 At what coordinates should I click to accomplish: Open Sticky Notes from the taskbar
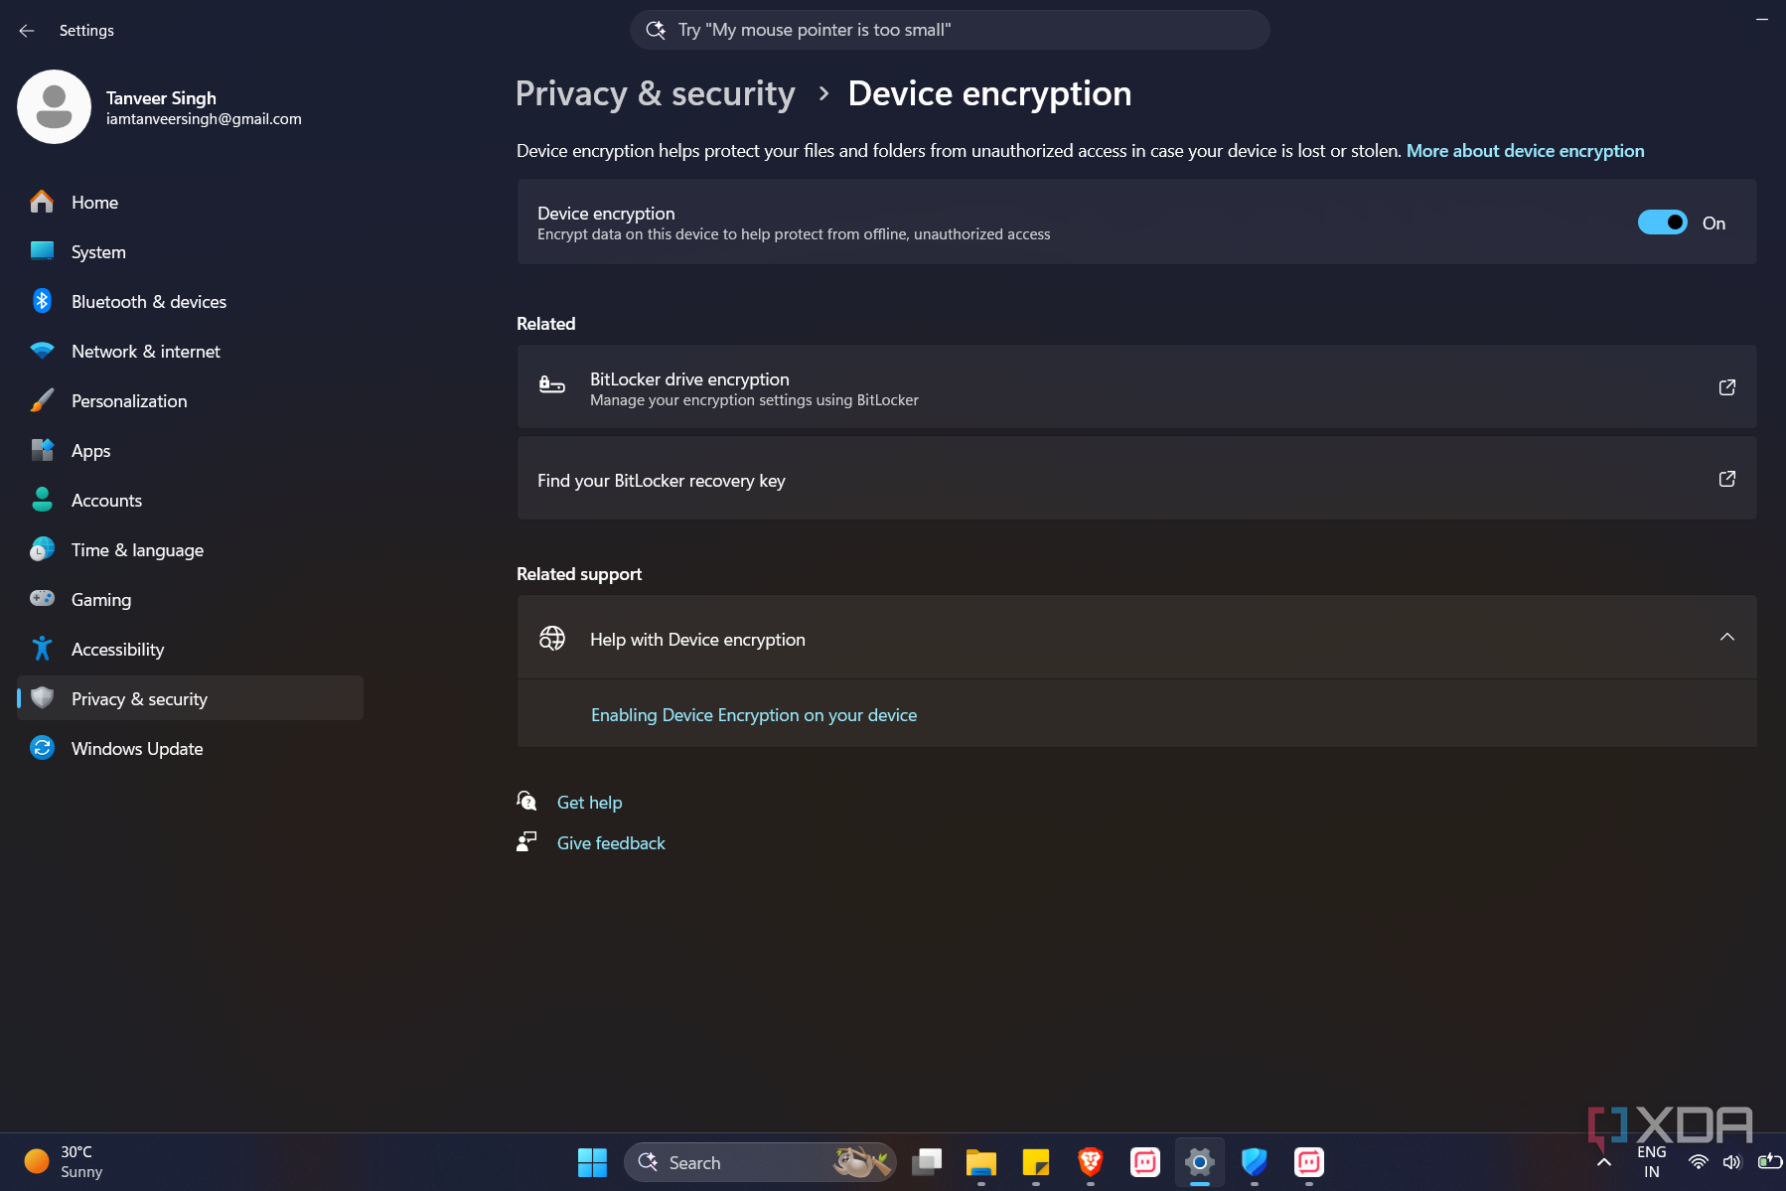(x=1035, y=1162)
